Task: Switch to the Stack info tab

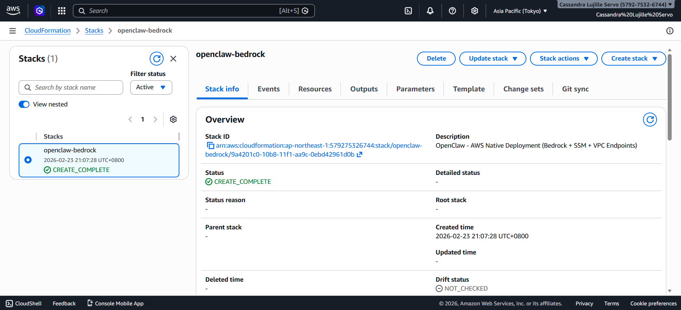Action: point(222,89)
